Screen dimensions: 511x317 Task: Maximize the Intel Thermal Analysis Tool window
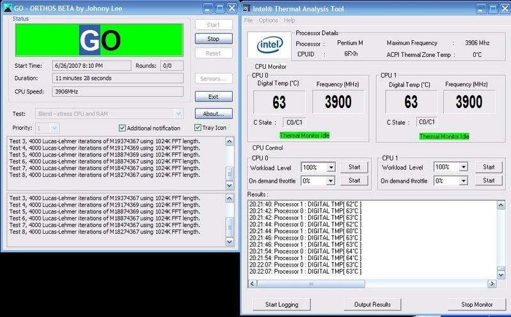pos(493,9)
